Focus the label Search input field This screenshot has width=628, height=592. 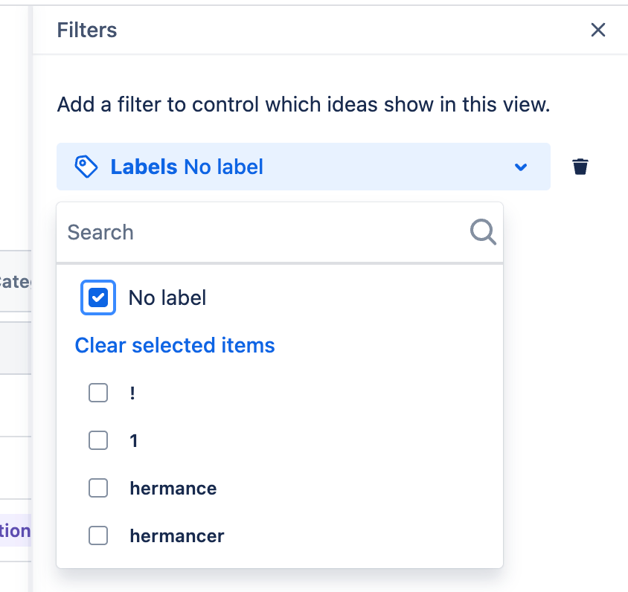[x=260, y=232]
